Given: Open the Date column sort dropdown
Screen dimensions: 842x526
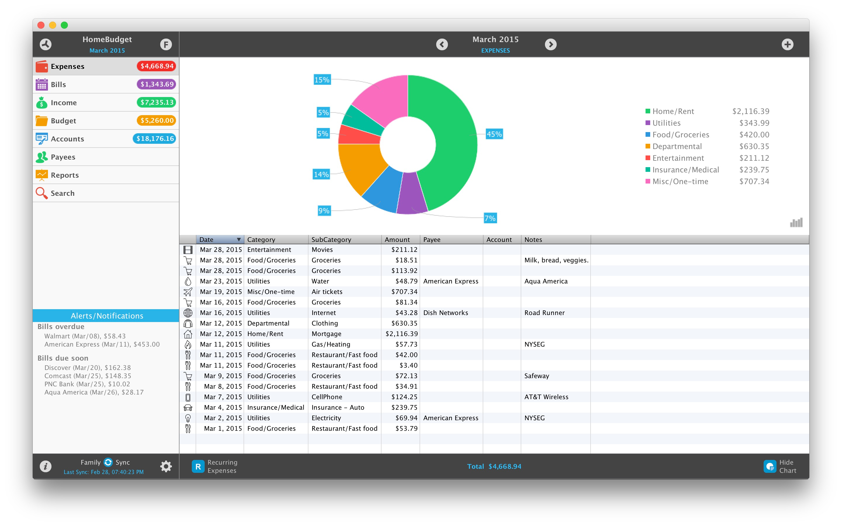Looking at the screenshot, I should pyautogui.click(x=239, y=239).
